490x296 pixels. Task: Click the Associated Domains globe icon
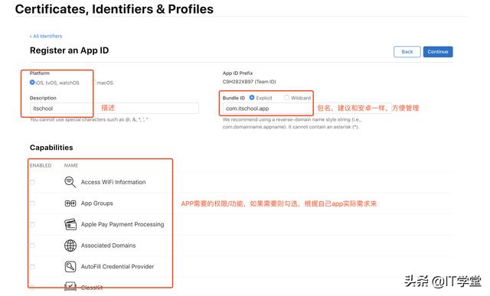click(x=70, y=246)
